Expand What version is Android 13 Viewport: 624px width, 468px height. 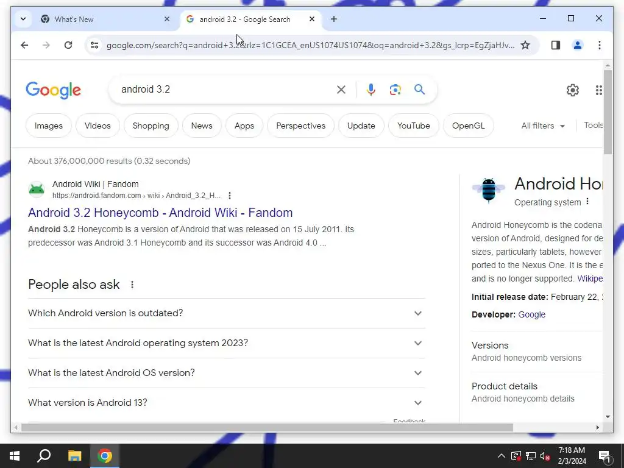227,403
